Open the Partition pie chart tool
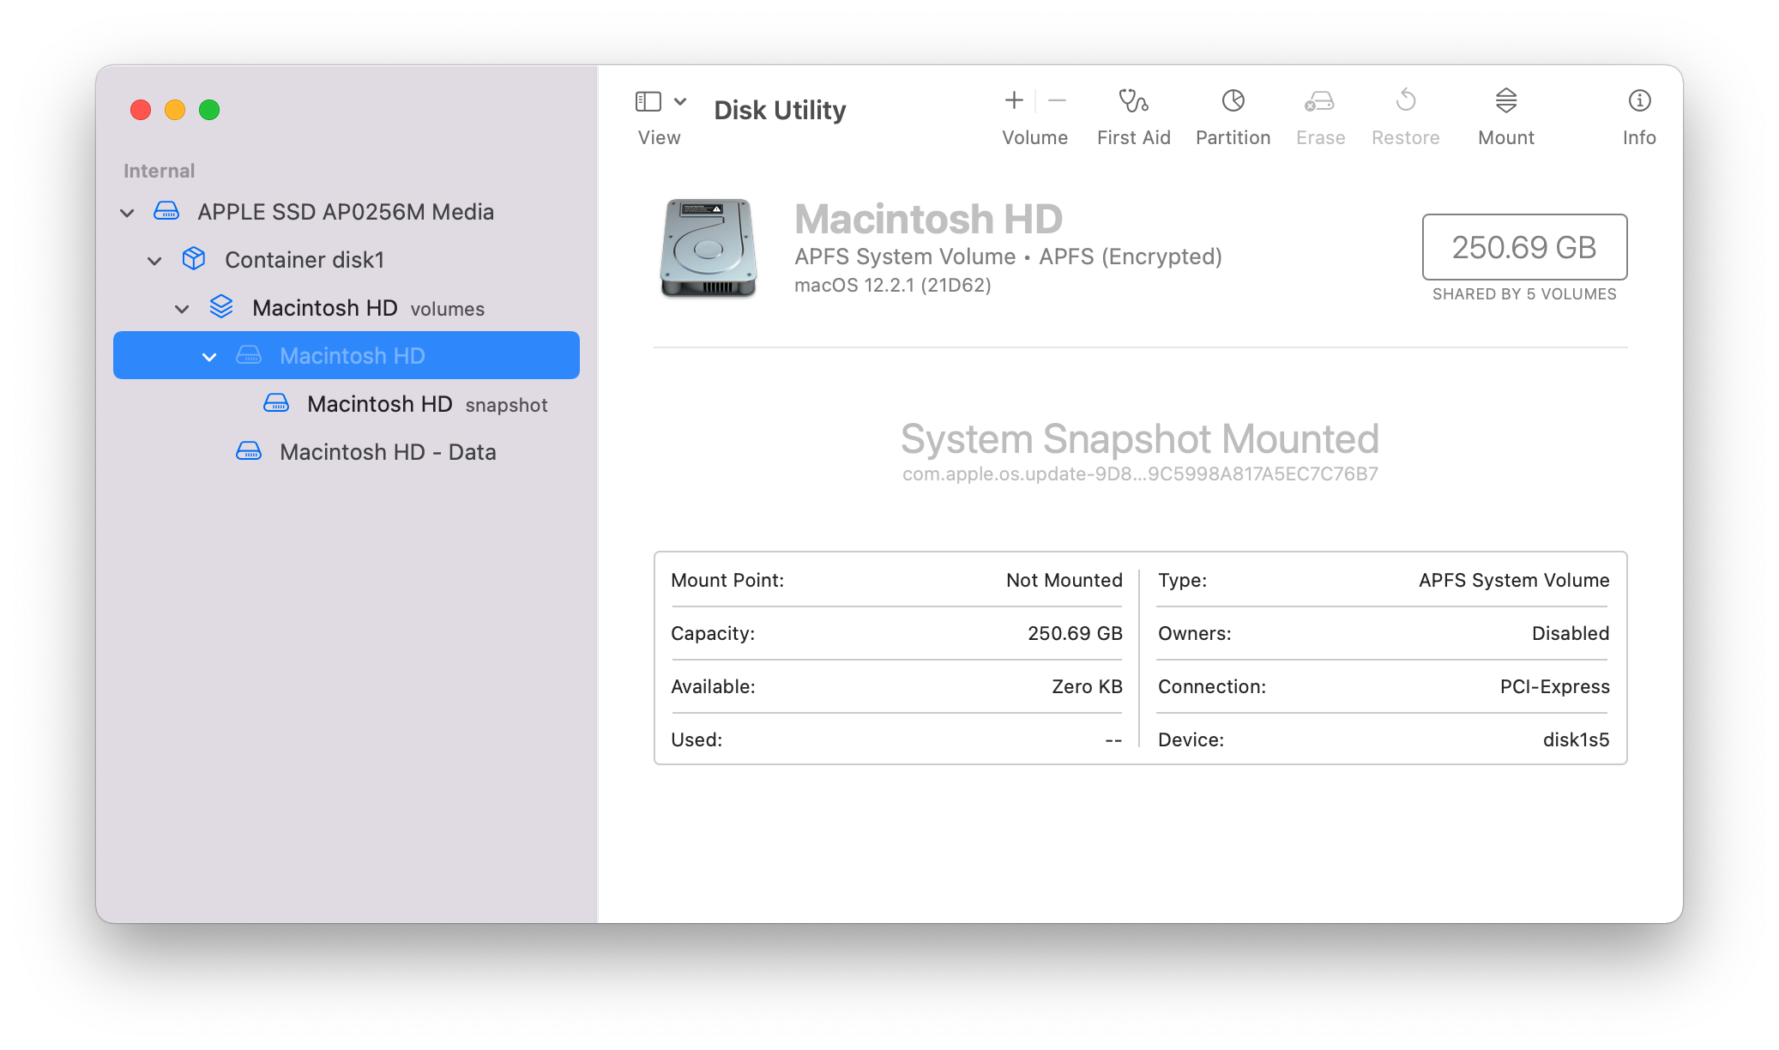Image resolution: width=1779 pixels, height=1050 pixels. point(1233,101)
